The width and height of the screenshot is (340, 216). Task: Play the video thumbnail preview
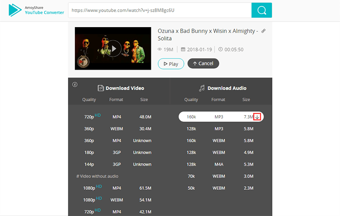pos(113,48)
